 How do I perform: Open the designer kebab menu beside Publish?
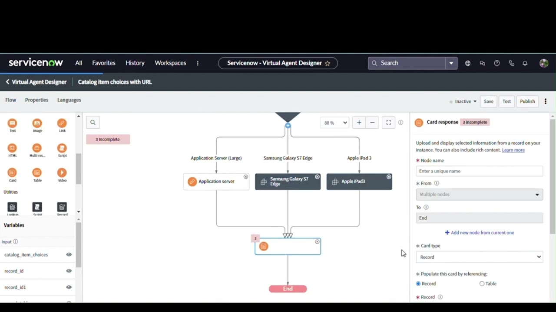click(x=546, y=101)
